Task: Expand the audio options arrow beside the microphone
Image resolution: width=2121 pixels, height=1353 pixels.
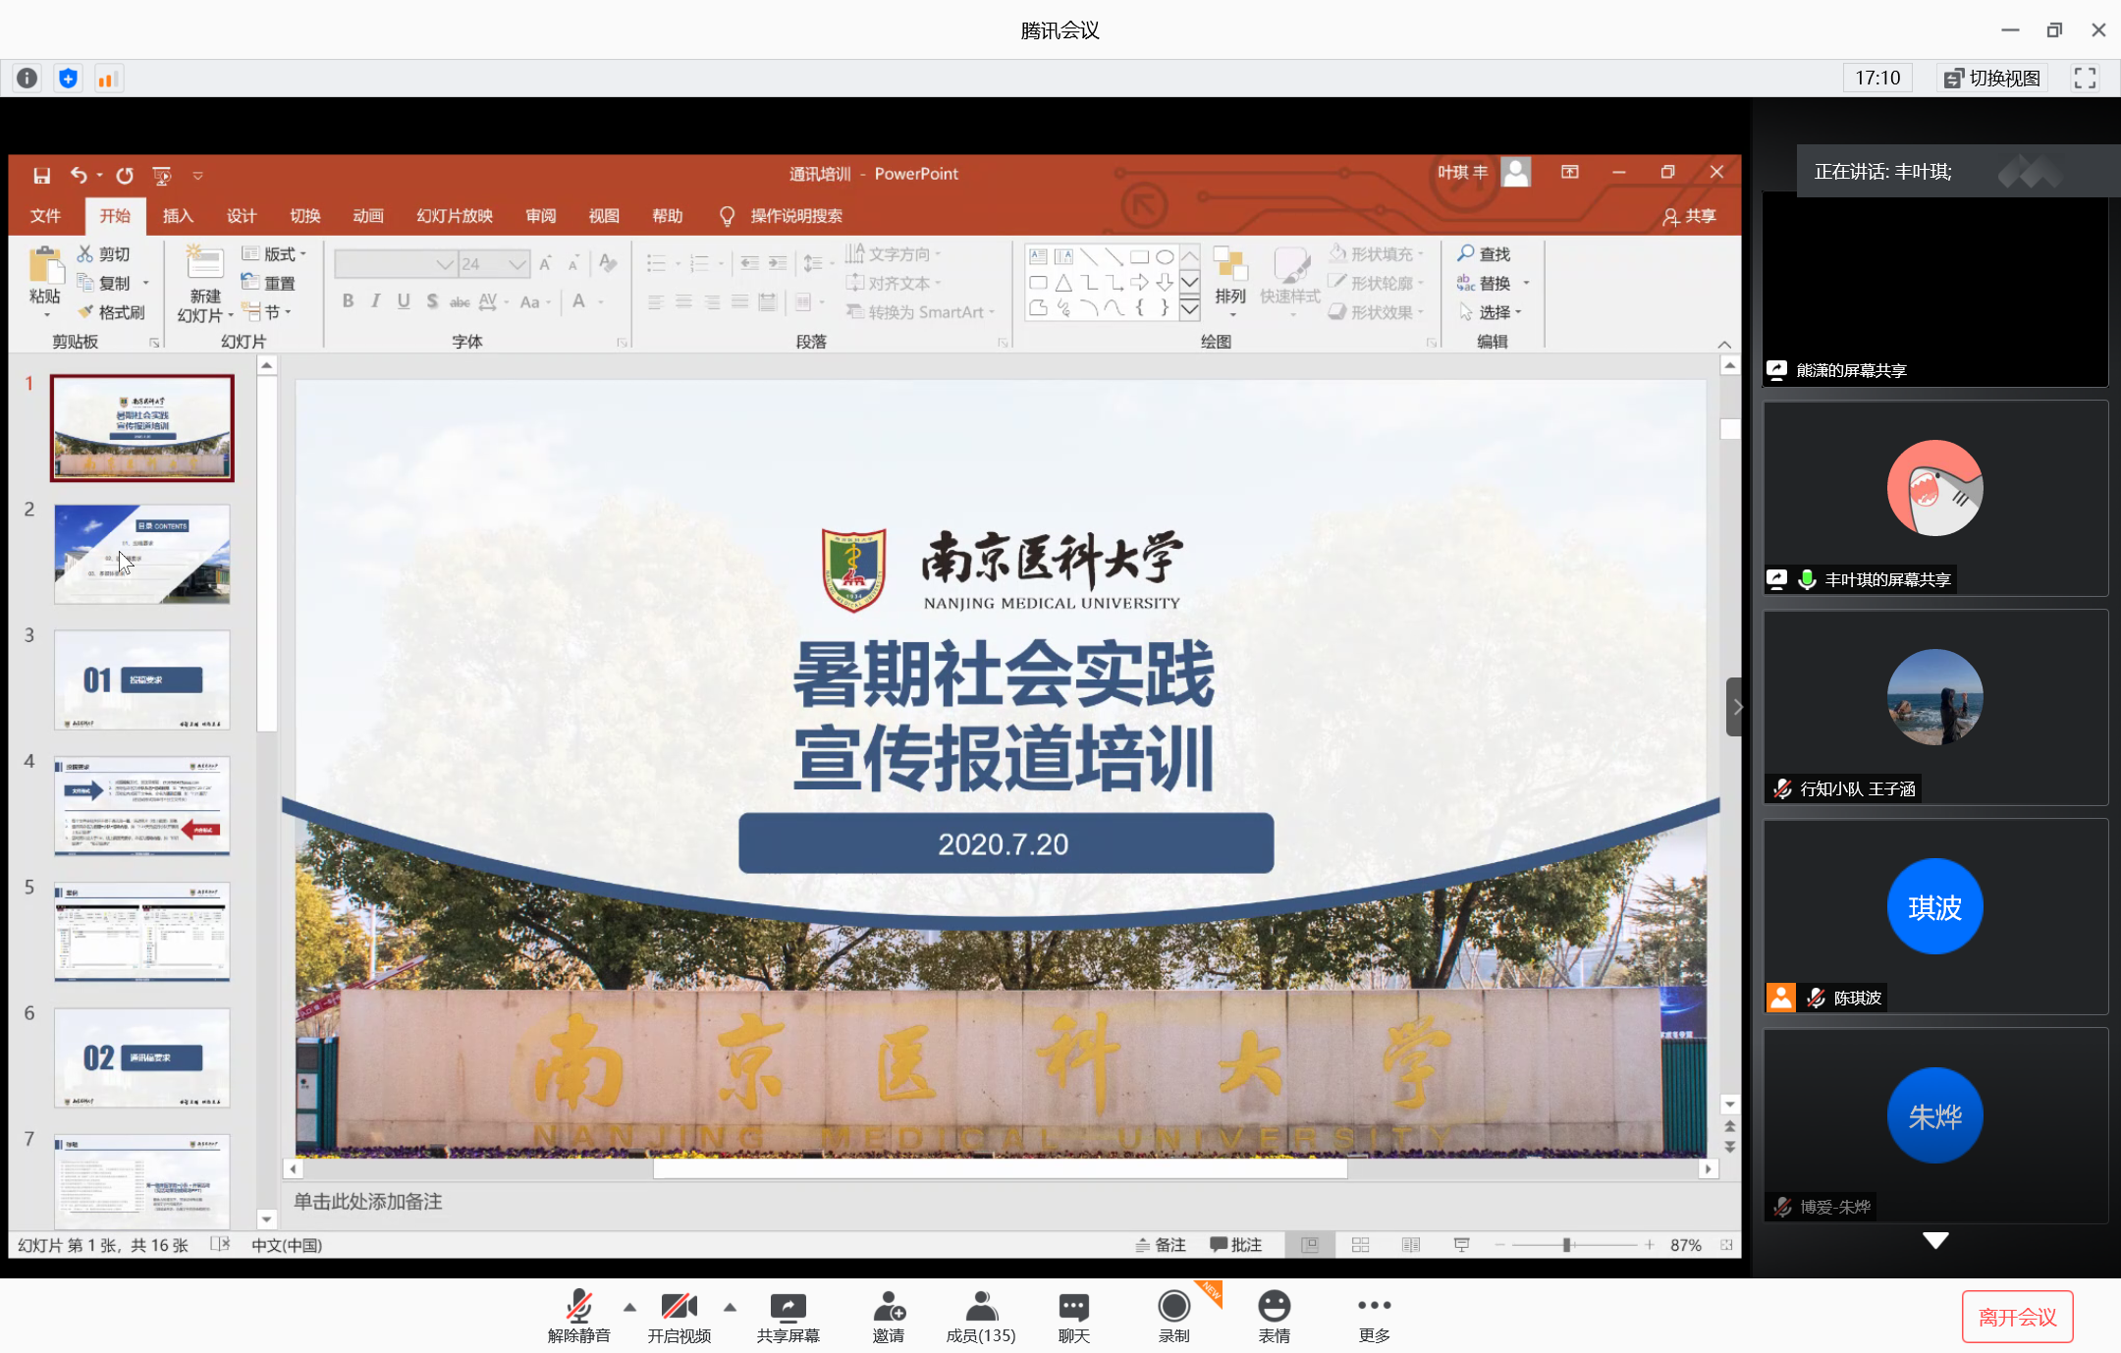Action: 629,1307
